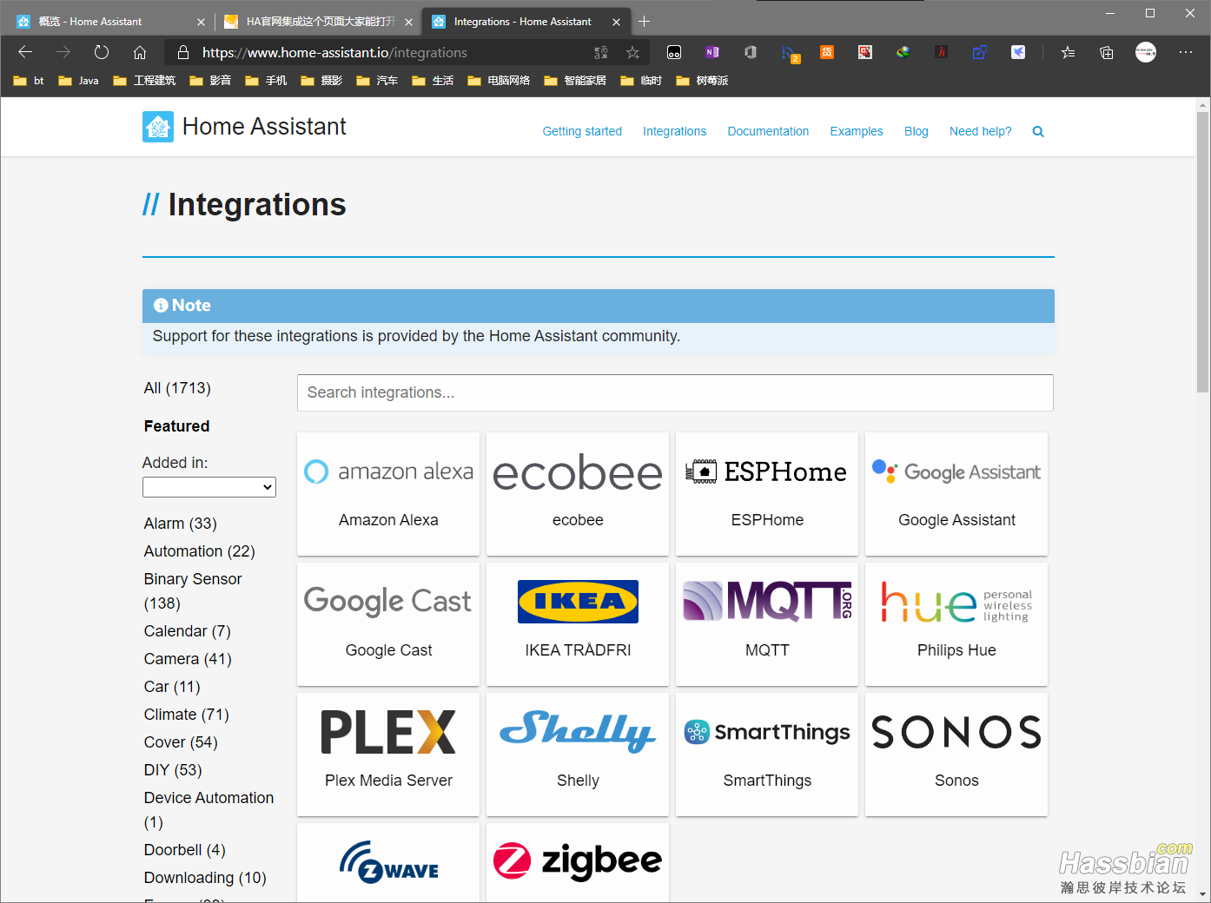Screen dimensions: 1211x903
Task: Open the Sonos integration card
Action: click(x=956, y=755)
